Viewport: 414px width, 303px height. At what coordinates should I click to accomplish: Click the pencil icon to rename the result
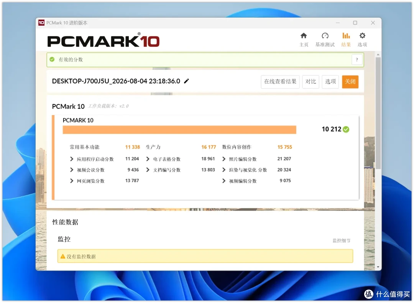pyautogui.click(x=187, y=81)
